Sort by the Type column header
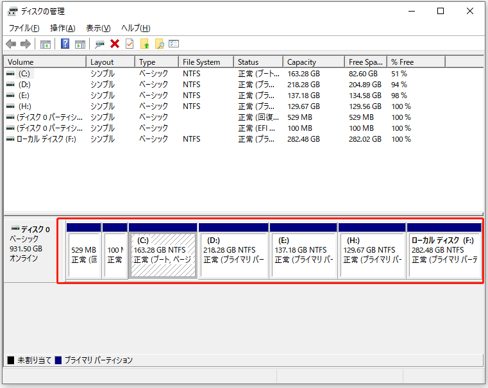Viewport: 488px width, 388px height. pyautogui.click(x=157, y=62)
